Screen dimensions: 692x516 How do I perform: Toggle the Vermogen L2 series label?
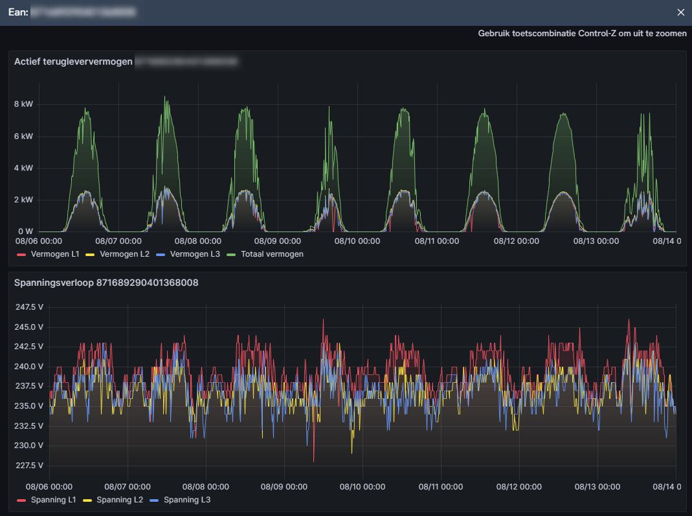(124, 254)
